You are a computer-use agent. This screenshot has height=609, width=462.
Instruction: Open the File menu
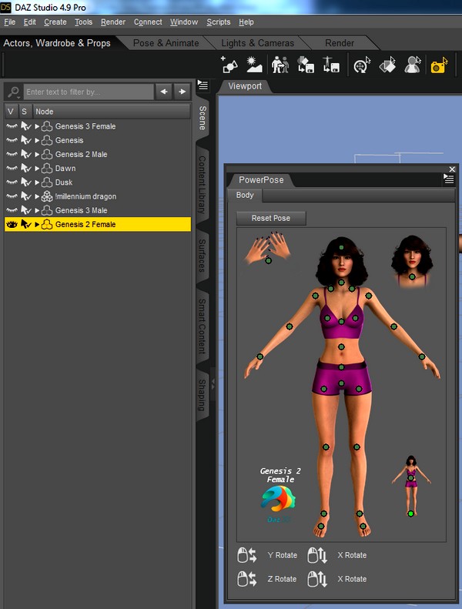tap(10, 22)
